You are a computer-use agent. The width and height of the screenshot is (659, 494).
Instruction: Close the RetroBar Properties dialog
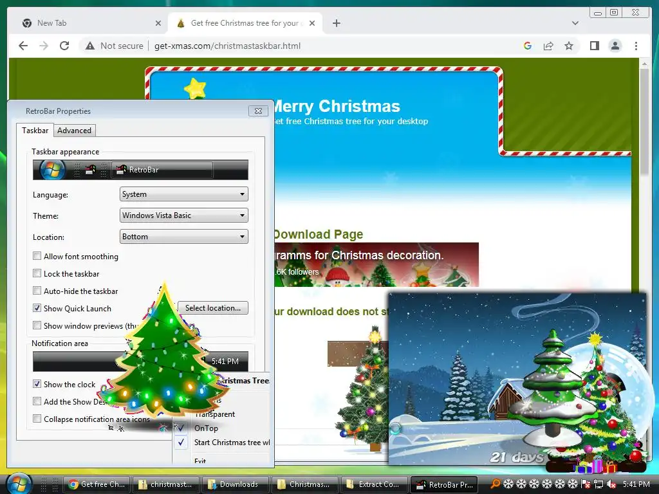coord(258,111)
